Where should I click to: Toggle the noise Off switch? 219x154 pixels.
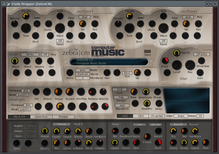45,55
